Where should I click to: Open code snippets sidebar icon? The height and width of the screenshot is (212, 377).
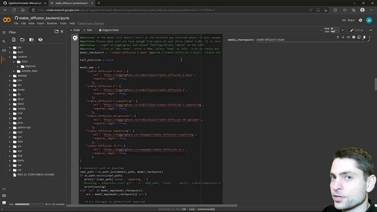point(4,189)
